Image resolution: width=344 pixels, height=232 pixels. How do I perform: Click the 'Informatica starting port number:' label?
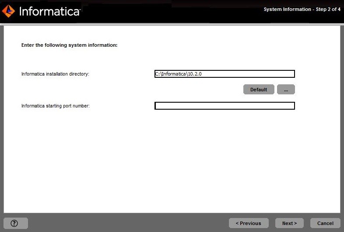point(56,106)
